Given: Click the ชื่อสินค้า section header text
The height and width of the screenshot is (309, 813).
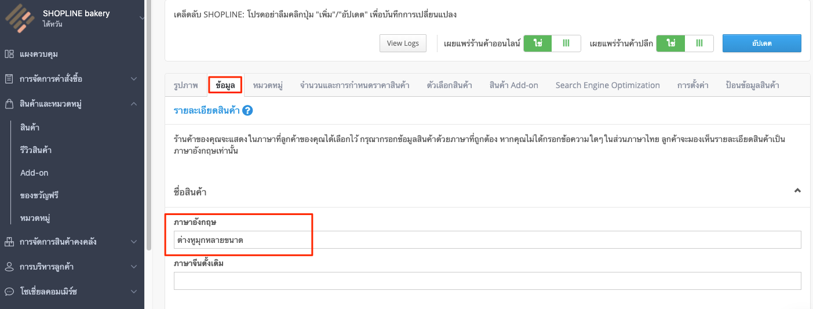Looking at the screenshot, I should (x=190, y=191).
